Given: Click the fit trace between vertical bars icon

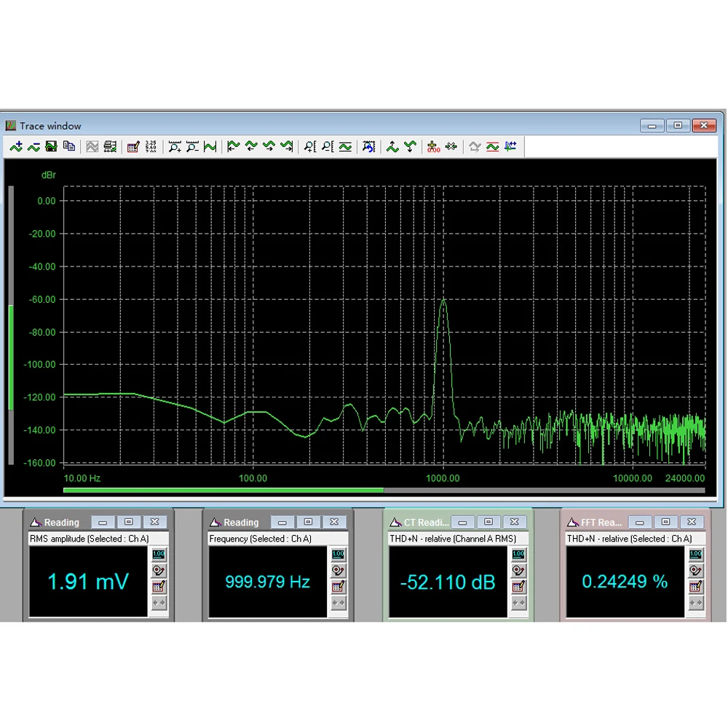Looking at the screenshot, I should tap(210, 147).
